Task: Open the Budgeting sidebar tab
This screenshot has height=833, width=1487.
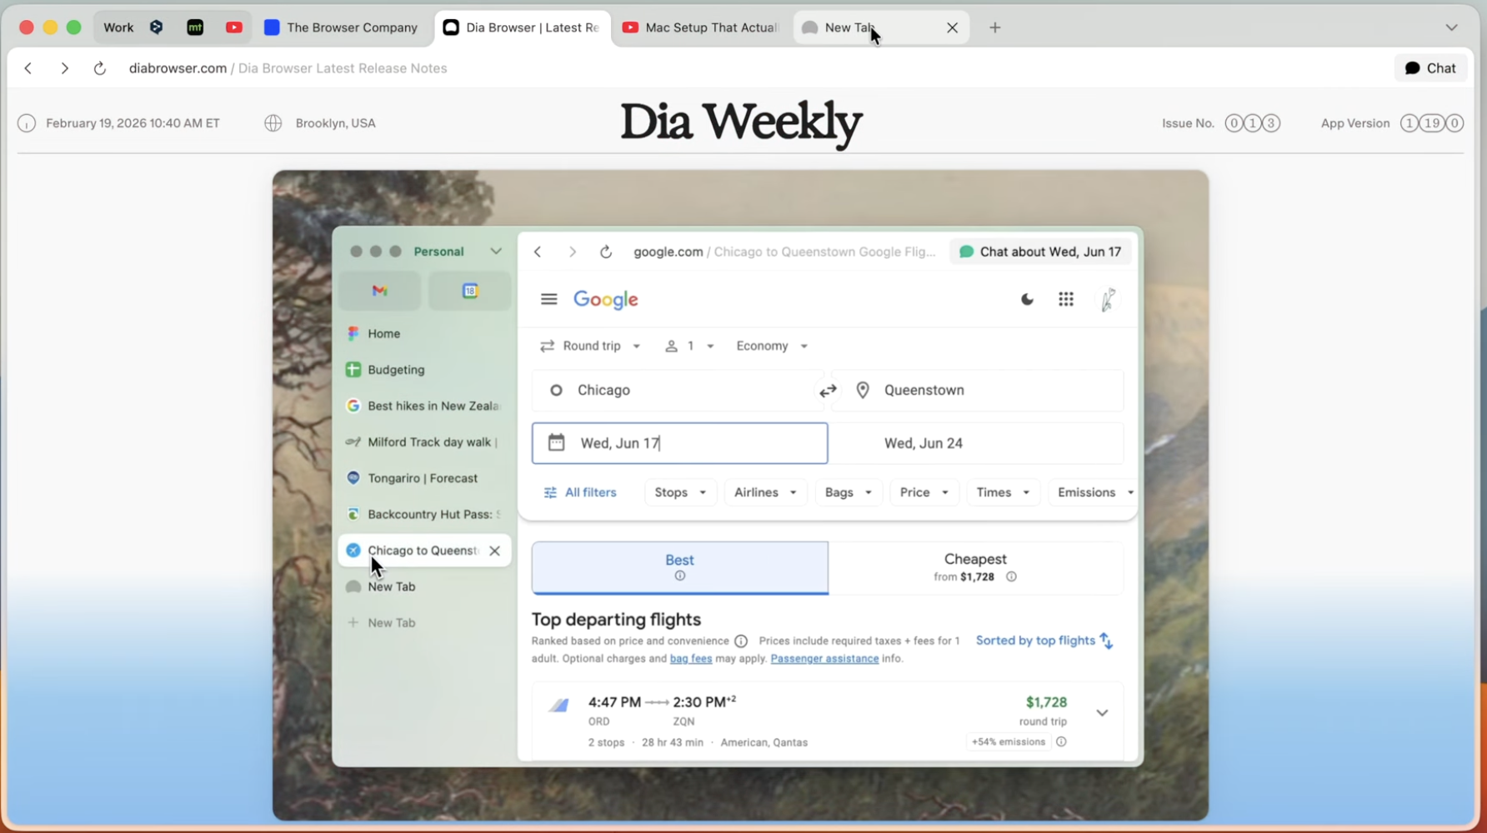Action: click(x=424, y=370)
